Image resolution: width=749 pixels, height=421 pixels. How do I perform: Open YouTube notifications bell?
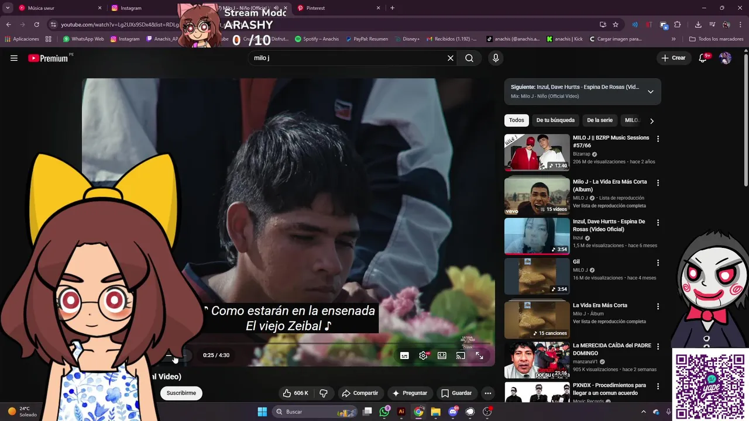click(703, 58)
